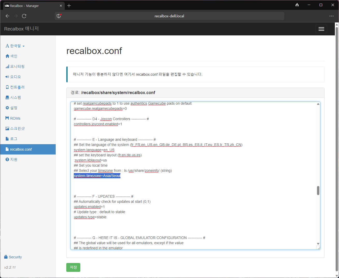The width and height of the screenshot is (339, 278).
Task: Select the Recalbox - Manager browser tab
Action: point(34,6)
